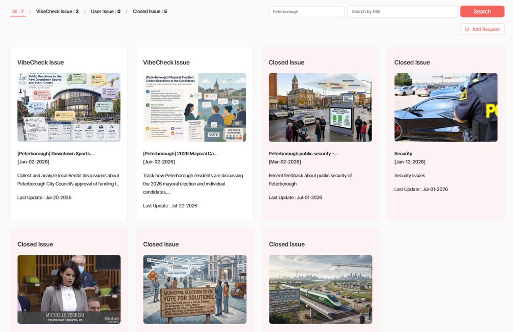Click the 'Security' card title
The image size is (513, 332).
403,153
